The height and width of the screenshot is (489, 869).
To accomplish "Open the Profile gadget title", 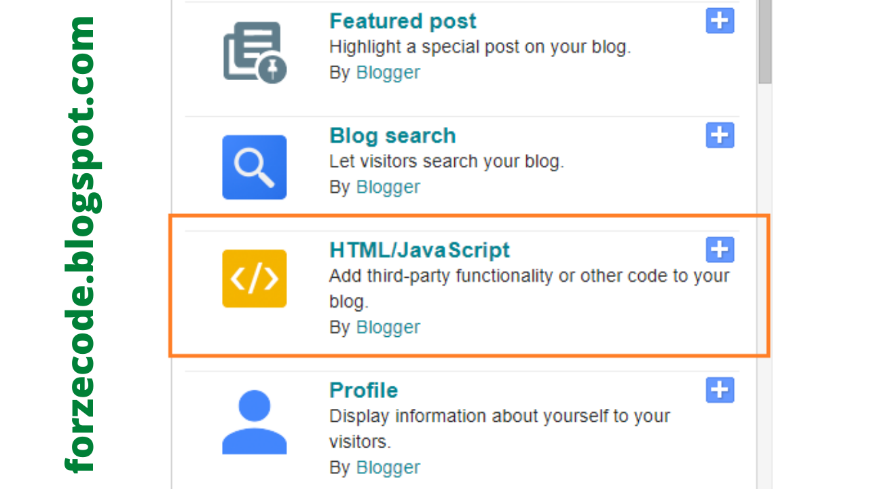I will pos(363,390).
